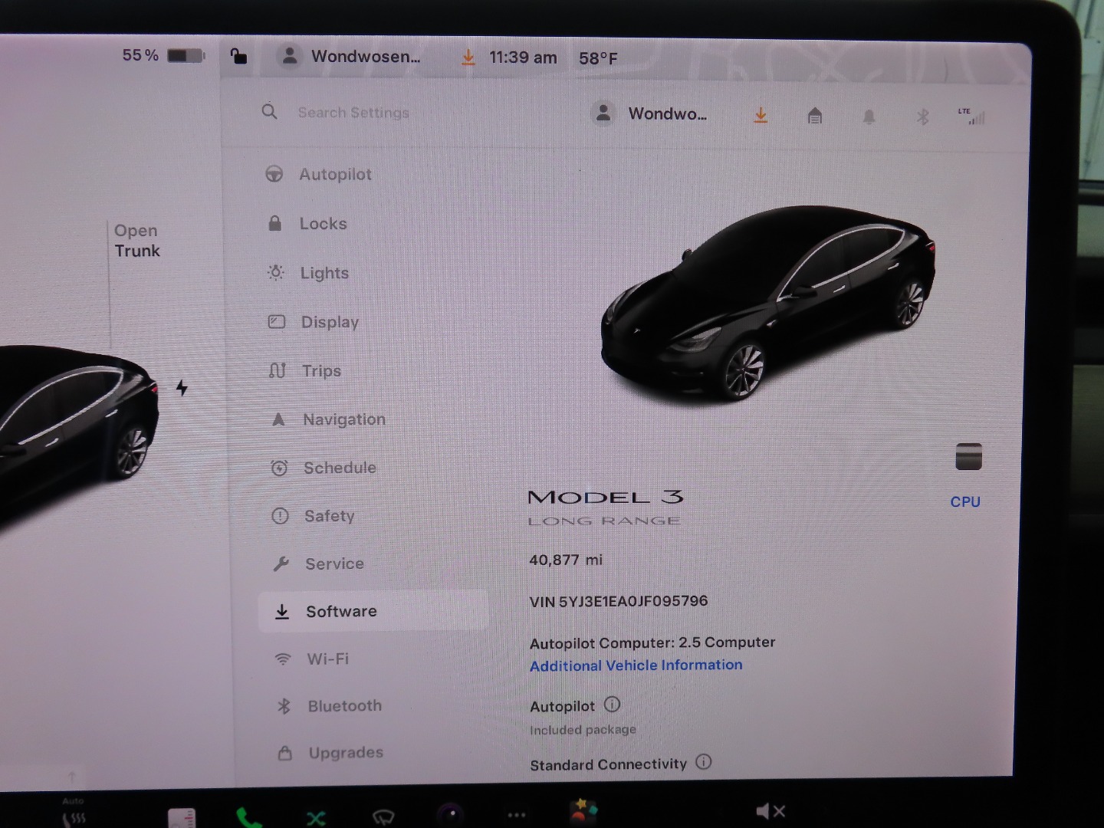Open the driver profile dropdown in the settings header

point(650,114)
